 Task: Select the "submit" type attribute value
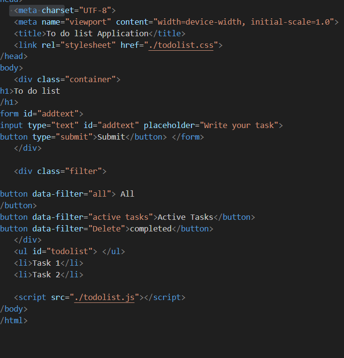[x=74, y=137]
